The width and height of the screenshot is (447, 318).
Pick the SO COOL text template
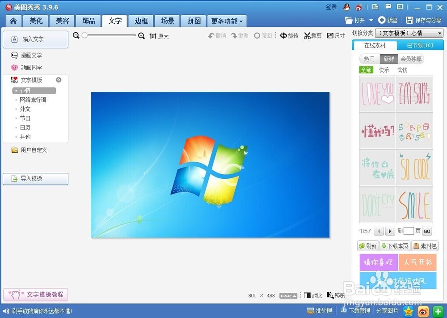414,168
